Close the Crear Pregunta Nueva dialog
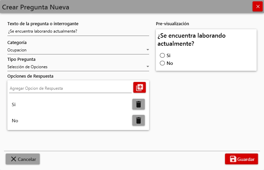Screen dimensions: 264x170 click(x=258, y=6)
